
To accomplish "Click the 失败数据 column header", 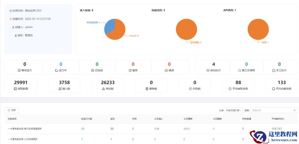I will (247, 119).
